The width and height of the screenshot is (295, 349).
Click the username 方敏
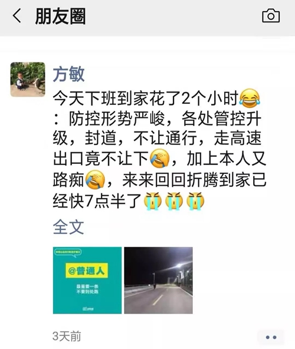68,74
